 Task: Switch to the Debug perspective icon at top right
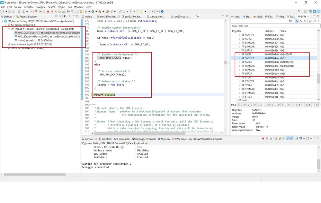point(318,12)
